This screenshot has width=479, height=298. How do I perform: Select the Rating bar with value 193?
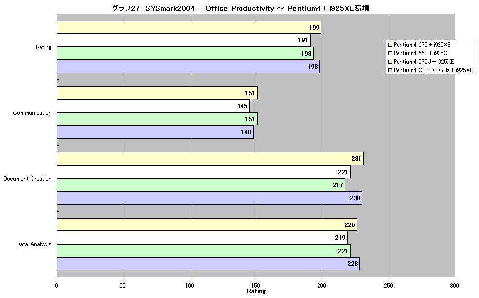point(185,53)
